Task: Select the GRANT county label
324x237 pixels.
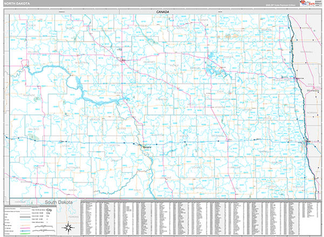Action: tap(114, 161)
